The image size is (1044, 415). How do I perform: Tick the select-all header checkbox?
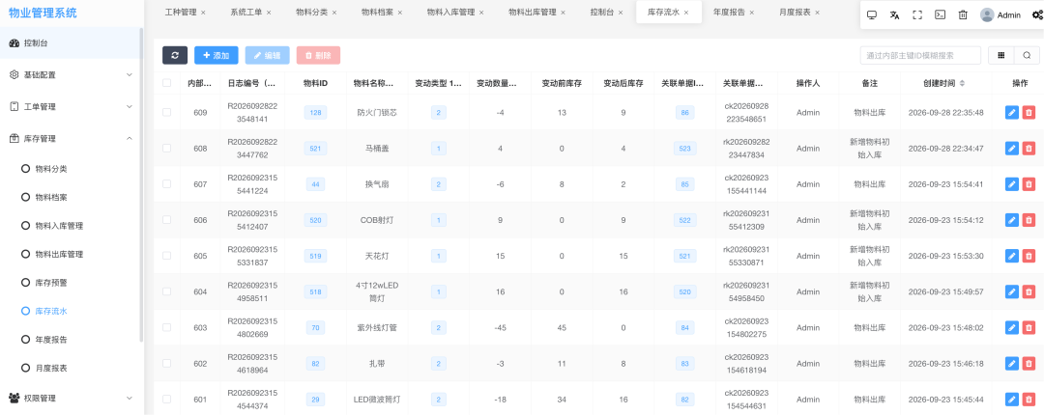pos(166,83)
